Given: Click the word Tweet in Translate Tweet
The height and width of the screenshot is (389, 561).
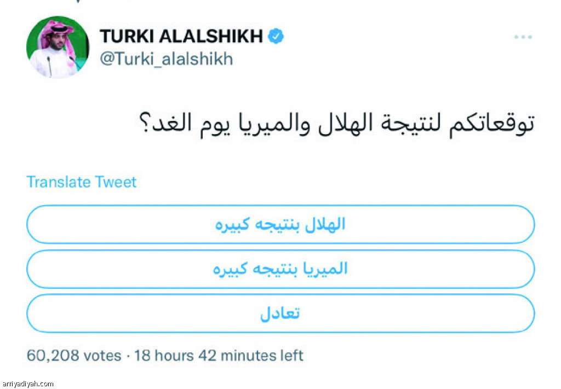Looking at the screenshot, I should [115, 182].
